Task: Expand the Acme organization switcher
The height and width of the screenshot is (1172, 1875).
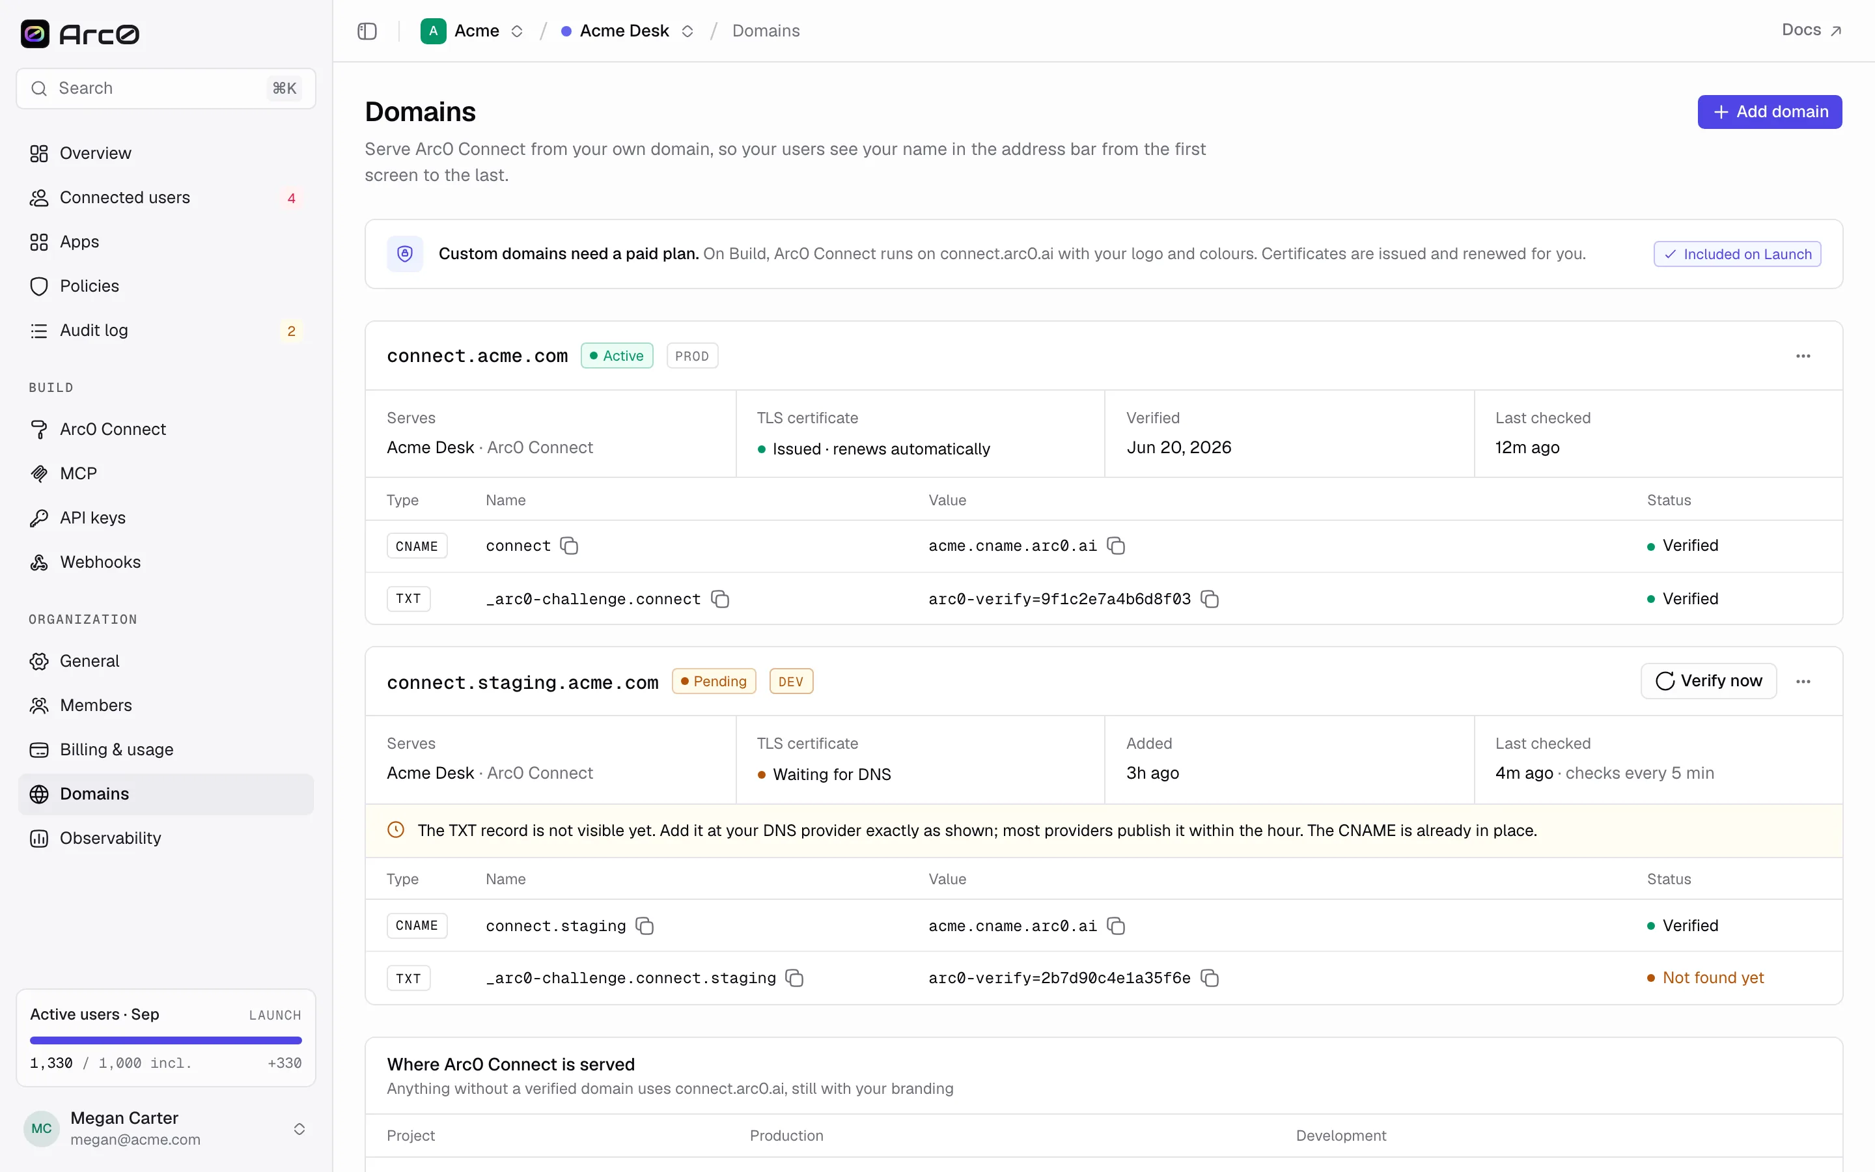Action: 517,31
